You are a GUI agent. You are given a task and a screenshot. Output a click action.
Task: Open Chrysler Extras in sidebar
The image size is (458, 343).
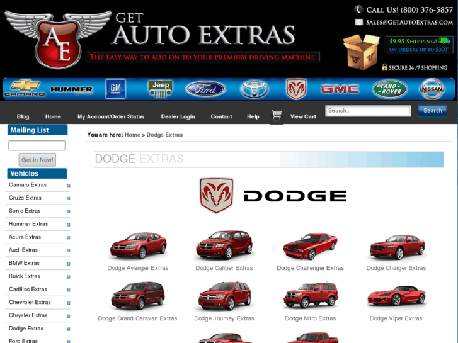28,315
